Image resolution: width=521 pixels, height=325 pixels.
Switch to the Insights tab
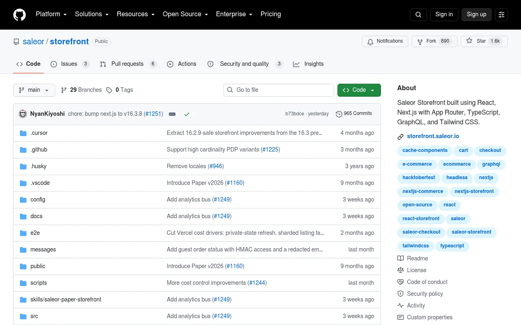(x=308, y=64)
